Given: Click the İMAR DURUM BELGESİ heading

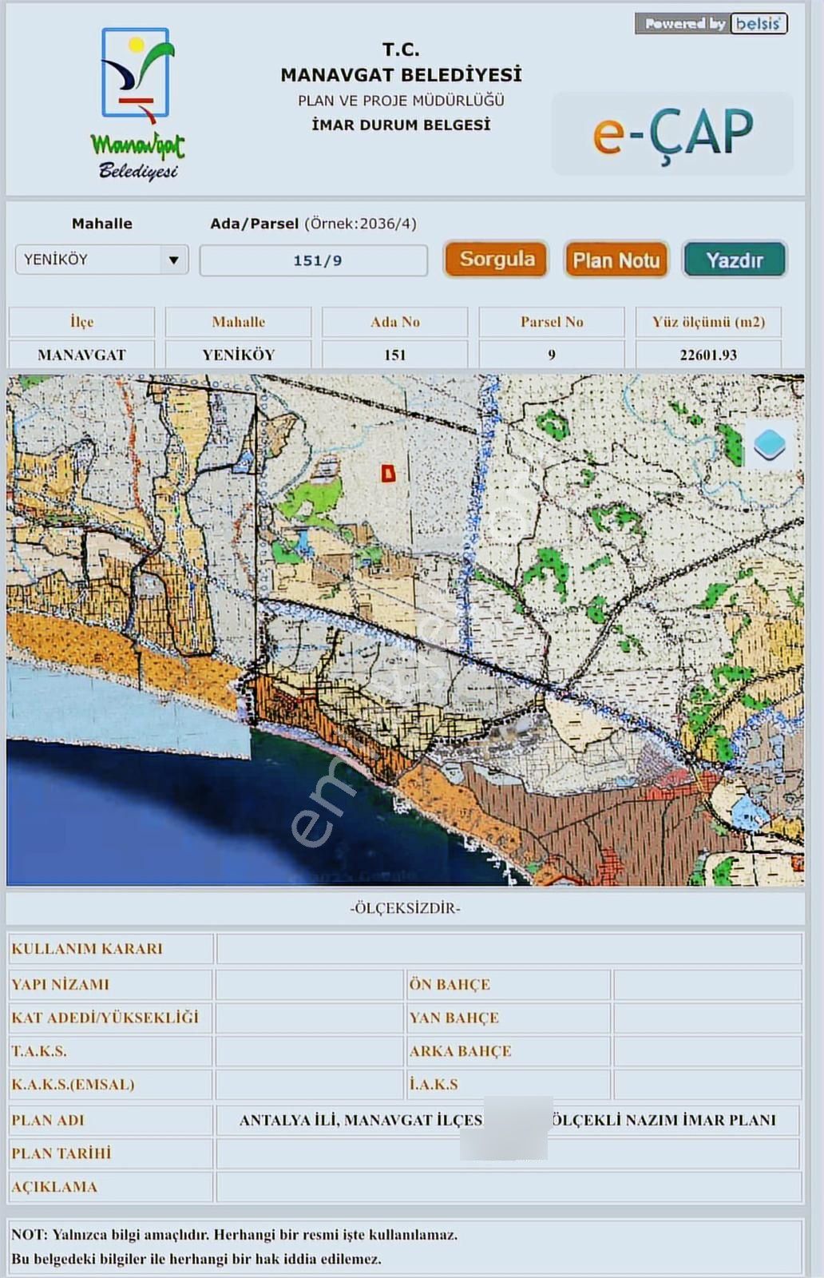Looking at the screenshot, I should click(x=401, y=125).
